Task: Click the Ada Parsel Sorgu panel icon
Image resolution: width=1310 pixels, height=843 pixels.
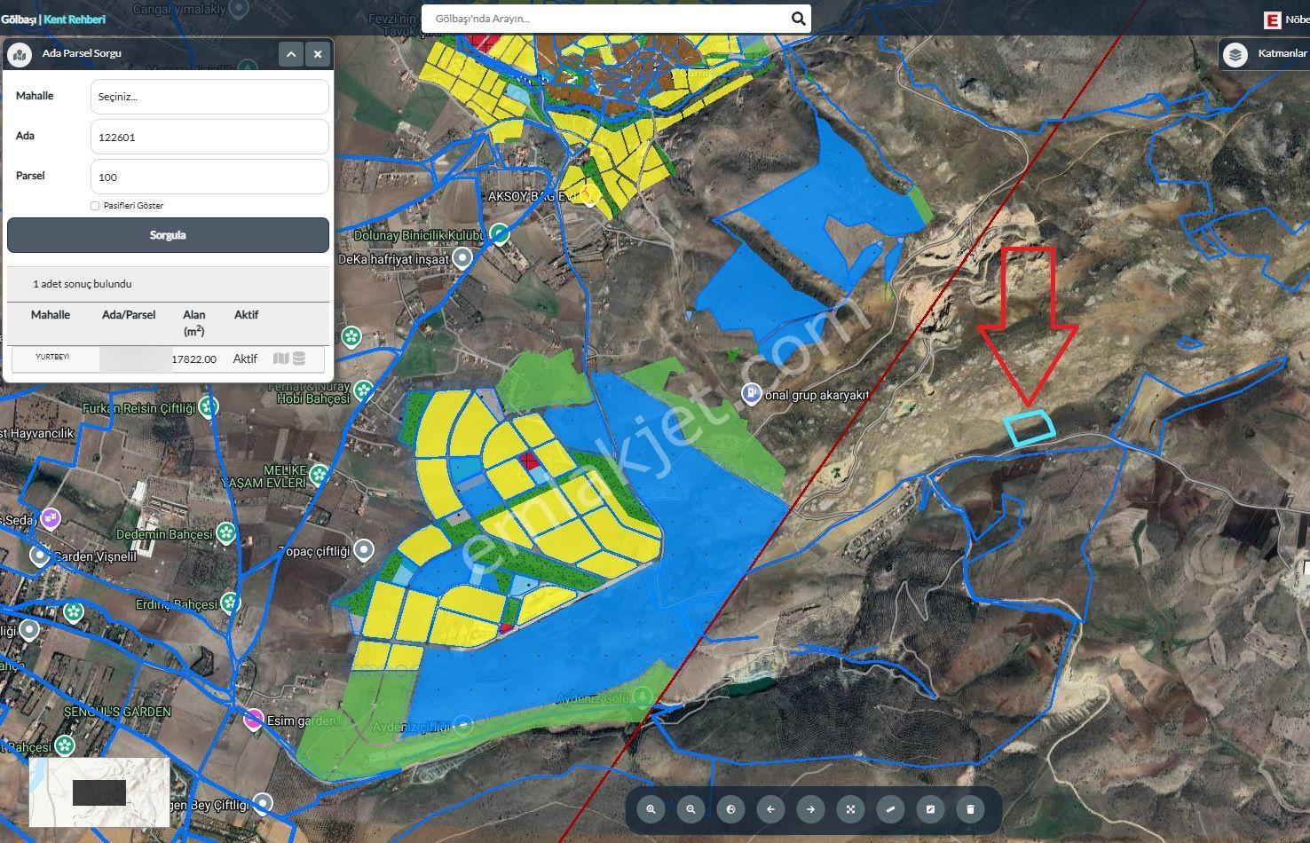Action: tap(20, 54)
